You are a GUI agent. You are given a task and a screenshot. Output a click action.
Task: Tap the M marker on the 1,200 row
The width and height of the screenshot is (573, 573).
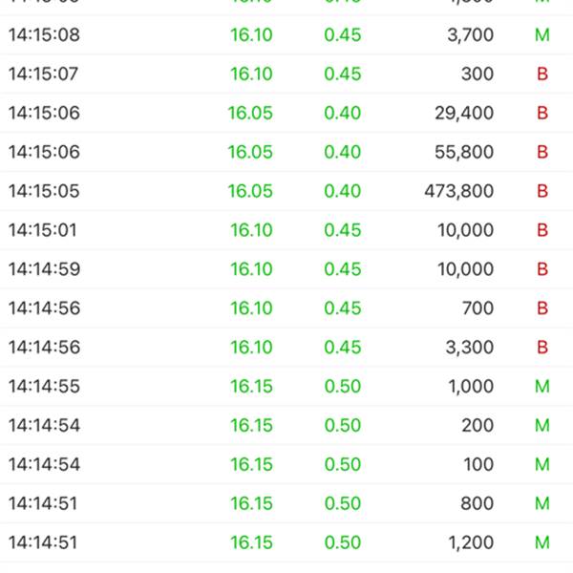(x=542, y=544)
